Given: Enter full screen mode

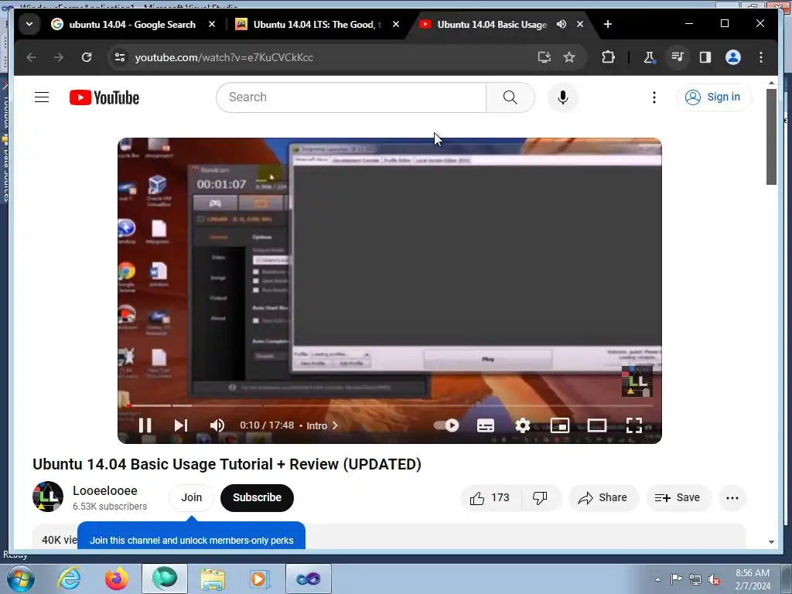Looking at the screenshot, I should pyautogui.click(x=634, y=425).
